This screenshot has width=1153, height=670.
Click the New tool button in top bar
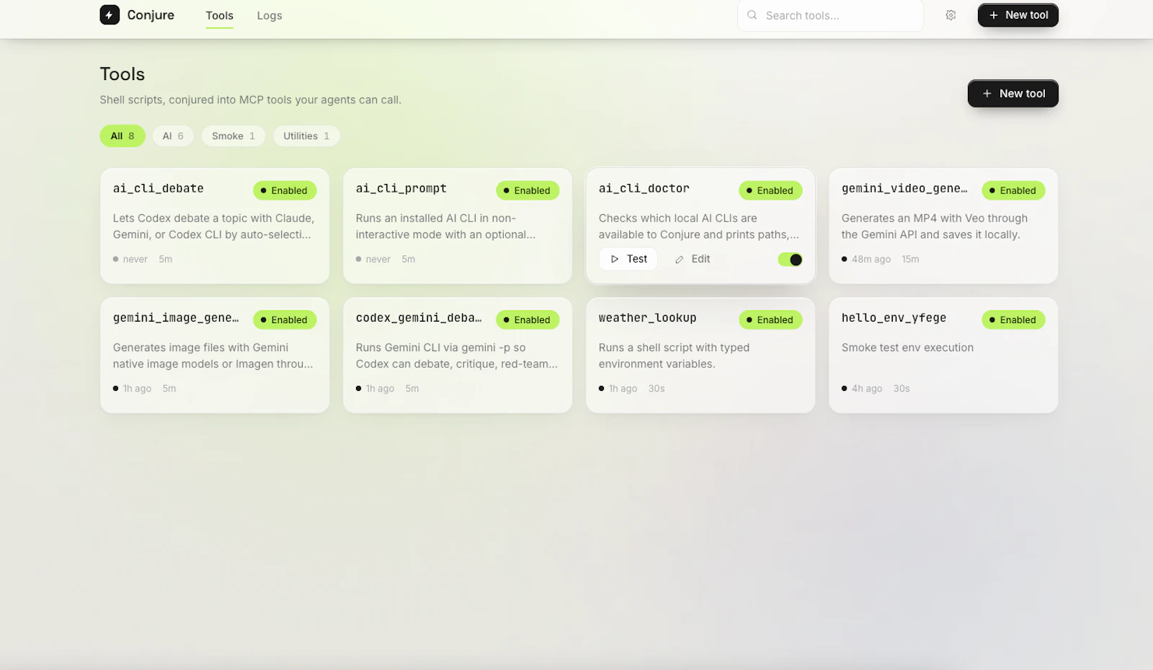click(1018, 15)
